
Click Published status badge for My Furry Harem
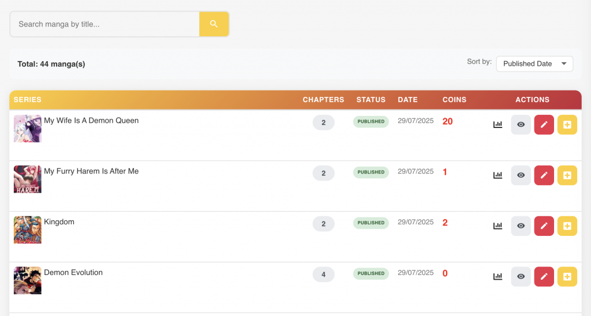[371, 172]
